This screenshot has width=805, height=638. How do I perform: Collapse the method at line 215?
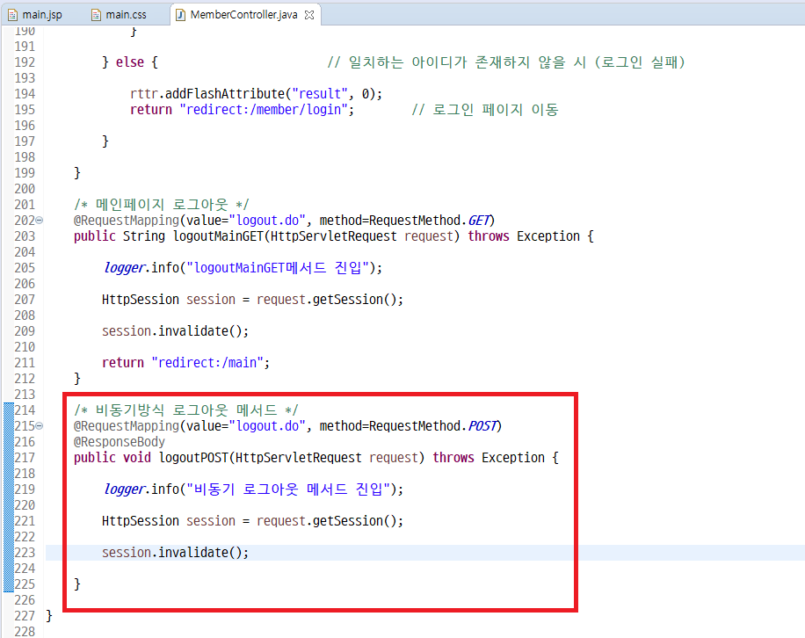[40, 426]
